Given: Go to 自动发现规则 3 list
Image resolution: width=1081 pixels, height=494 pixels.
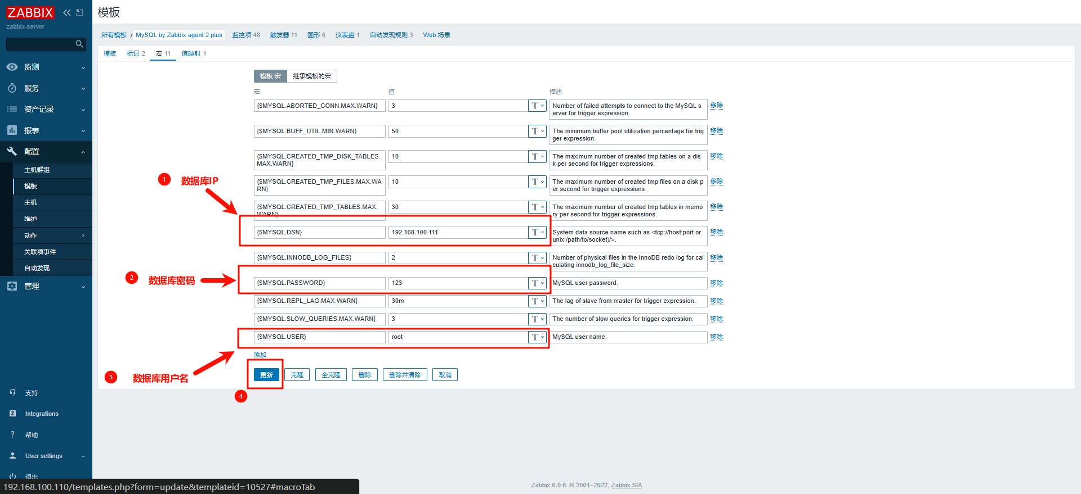Looking at the screenshot, I should point(391,35).
